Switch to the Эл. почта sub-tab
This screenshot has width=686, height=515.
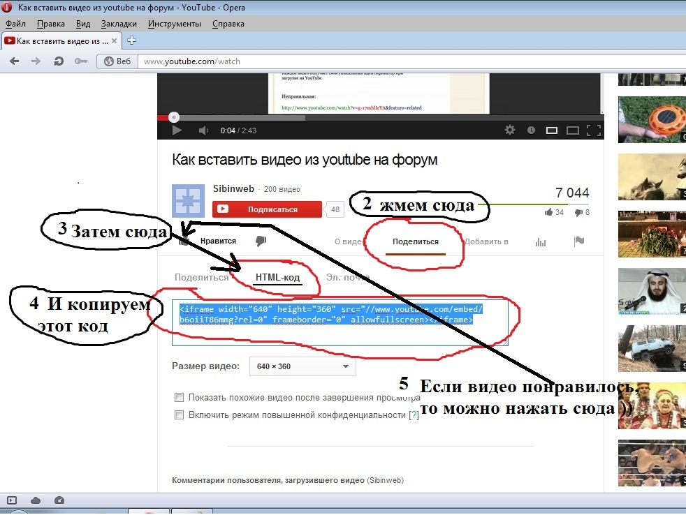click(x=348, y=277)
